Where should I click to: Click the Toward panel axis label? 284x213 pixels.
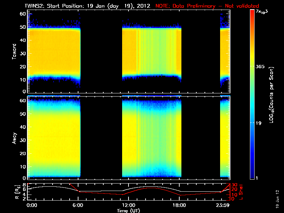point(14,51)
